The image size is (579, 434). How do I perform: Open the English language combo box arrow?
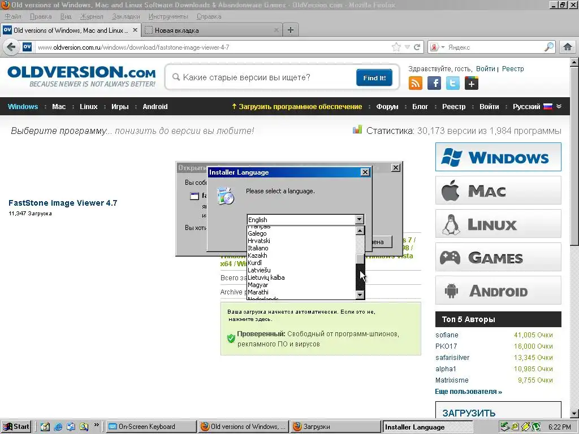tap(359, 220)
